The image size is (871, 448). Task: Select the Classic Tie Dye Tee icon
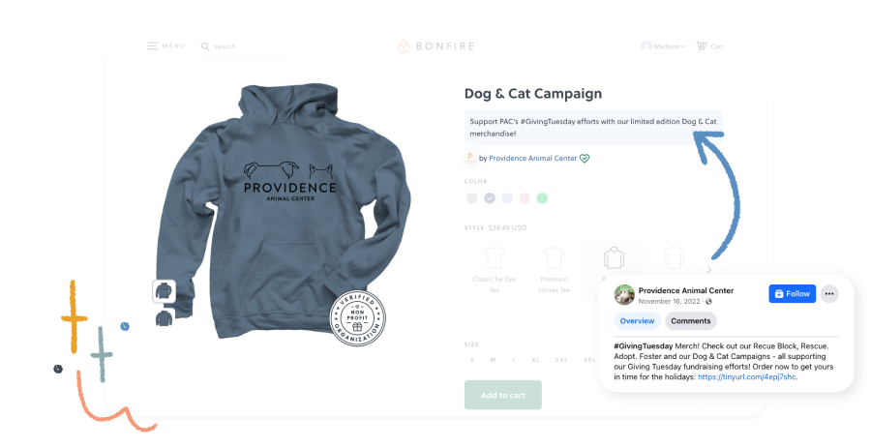(494, 258)
